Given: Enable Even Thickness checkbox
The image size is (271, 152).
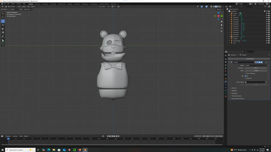Looking at the screenshot, I should pos(245,73).
